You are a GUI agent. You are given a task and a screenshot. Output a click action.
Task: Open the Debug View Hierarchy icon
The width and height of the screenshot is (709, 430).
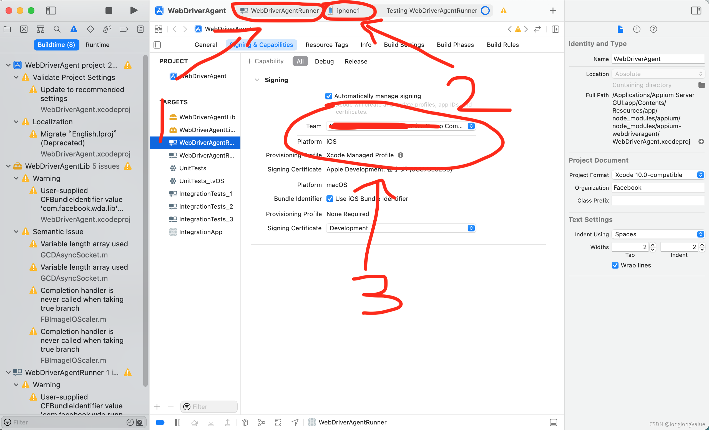(245, 422)
